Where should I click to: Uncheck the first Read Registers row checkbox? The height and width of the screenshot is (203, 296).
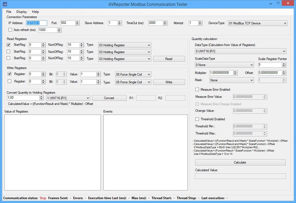(x=8, y=45)
